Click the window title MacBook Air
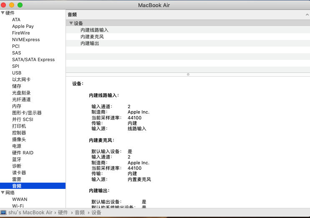 pyautogui.click(x=154, y=5)
